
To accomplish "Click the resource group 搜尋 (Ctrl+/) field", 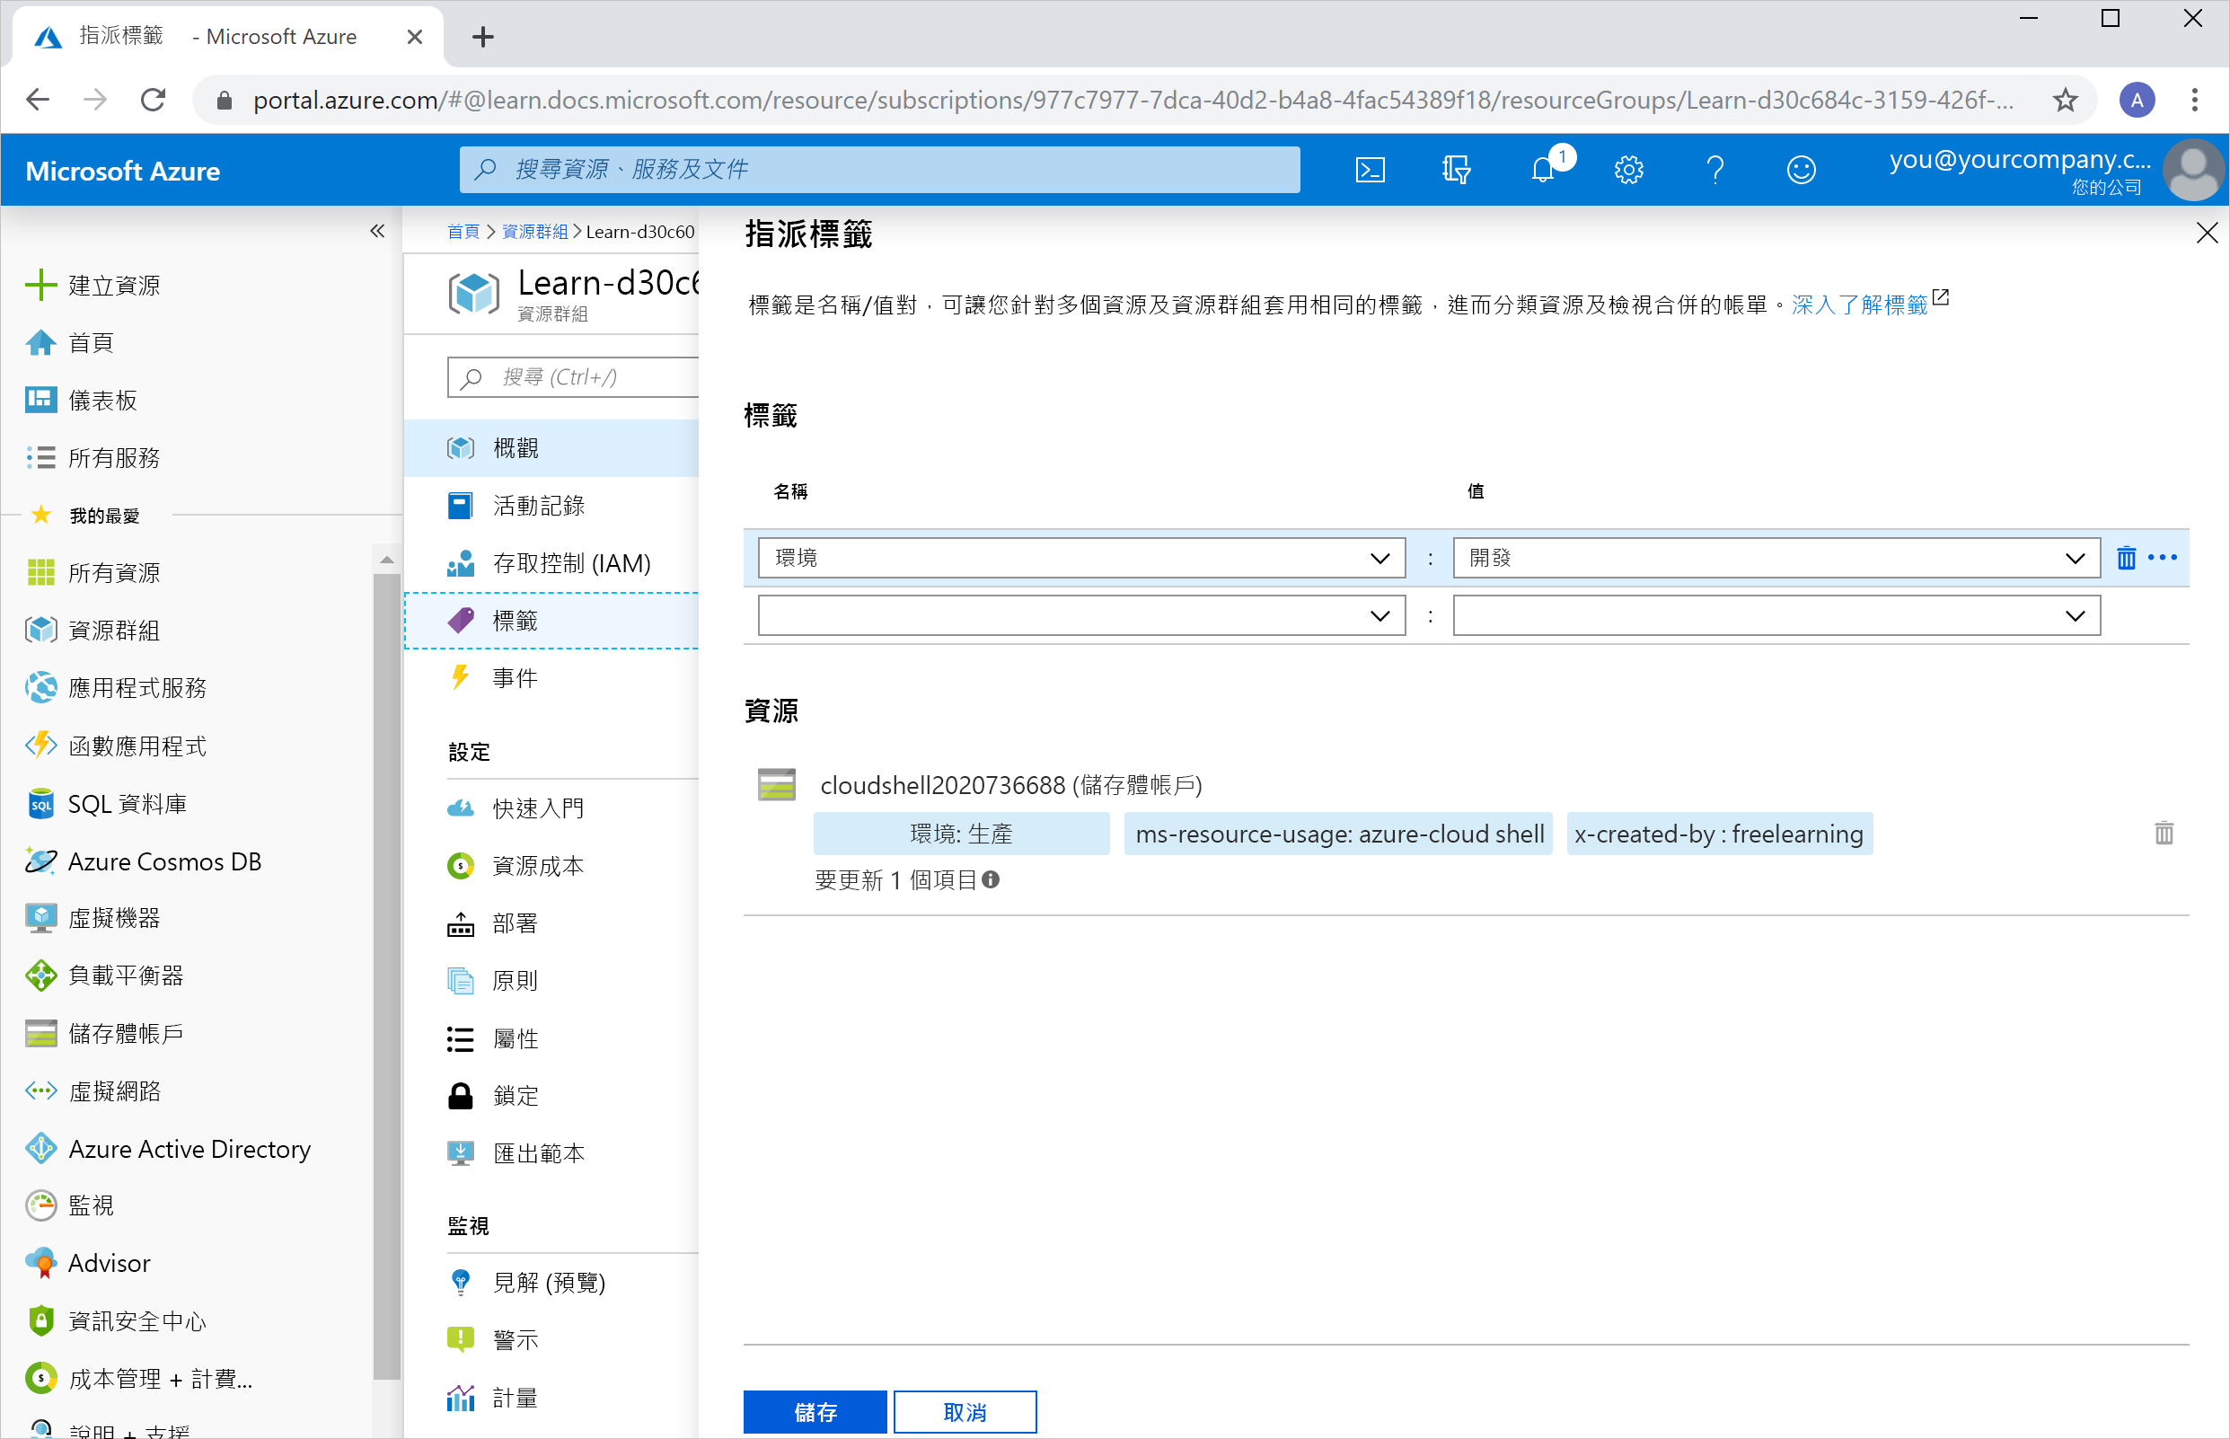I will 574,377.
